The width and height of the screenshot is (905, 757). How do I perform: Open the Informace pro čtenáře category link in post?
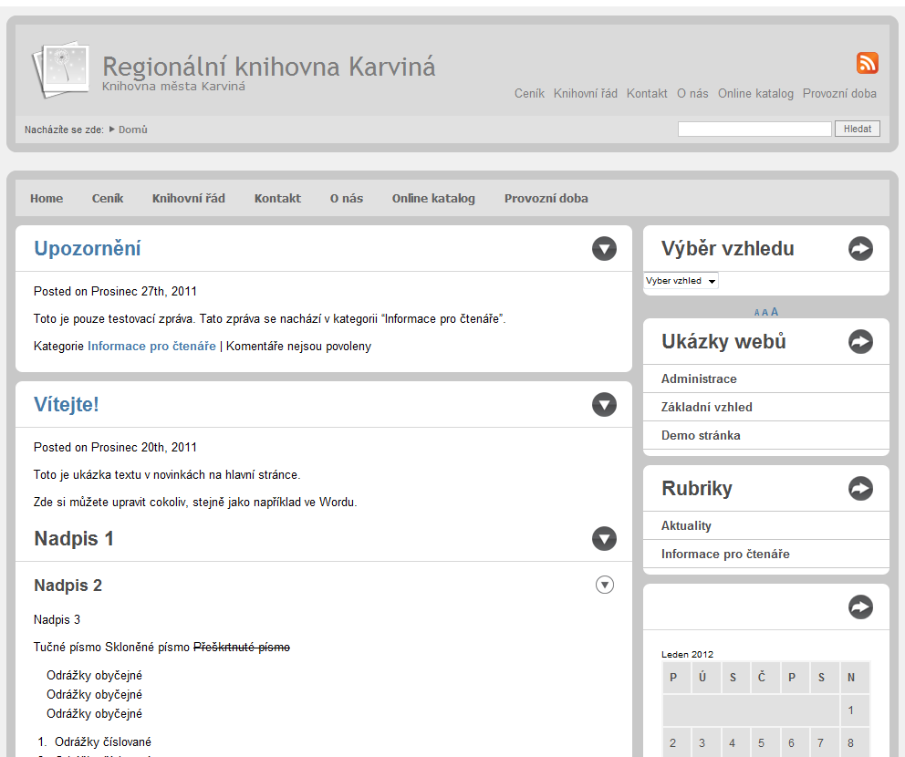[151, 347]
